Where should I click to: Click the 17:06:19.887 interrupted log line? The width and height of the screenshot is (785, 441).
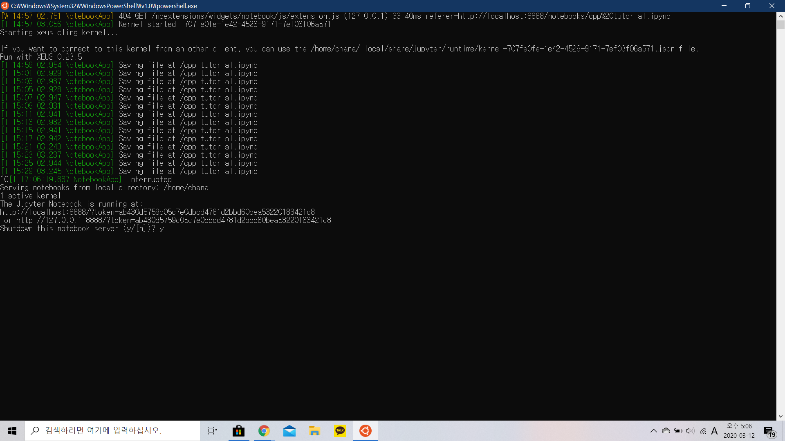click(x=86, y=180)
